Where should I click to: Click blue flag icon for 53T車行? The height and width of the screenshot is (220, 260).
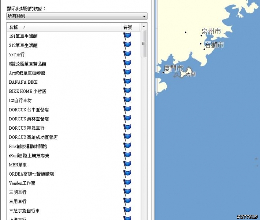127,54
